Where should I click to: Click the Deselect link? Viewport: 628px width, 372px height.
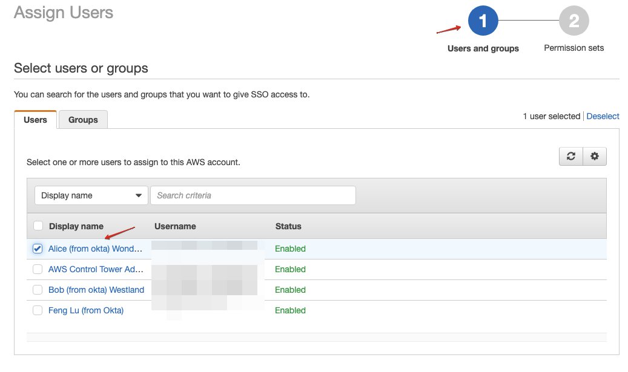(603, 116)
